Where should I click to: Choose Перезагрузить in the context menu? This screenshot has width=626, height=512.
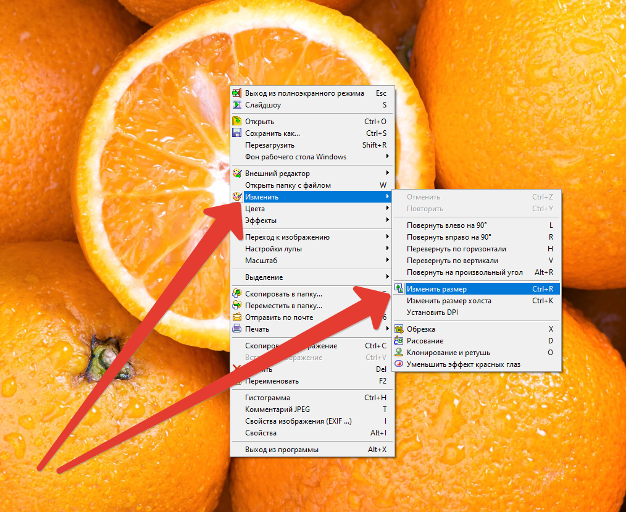click(x=312, y=145)
